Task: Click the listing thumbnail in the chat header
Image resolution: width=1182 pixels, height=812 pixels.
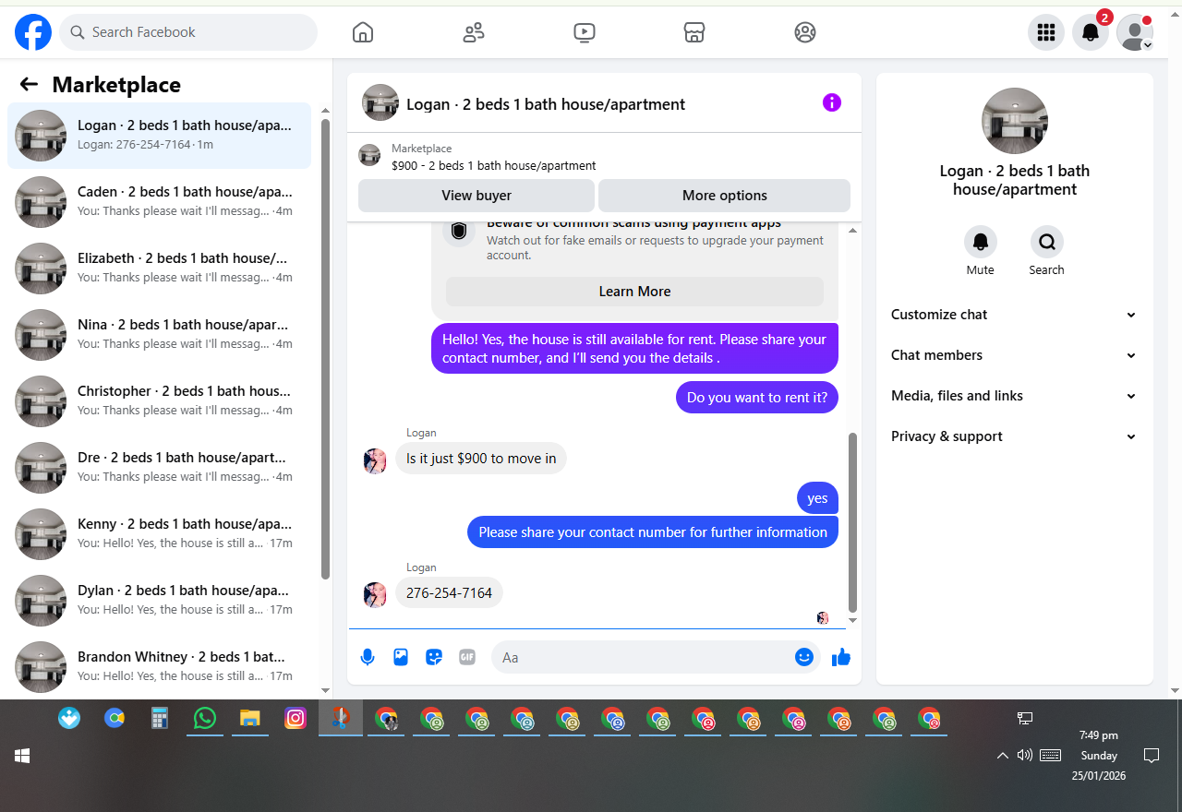Action: point(380,102)
